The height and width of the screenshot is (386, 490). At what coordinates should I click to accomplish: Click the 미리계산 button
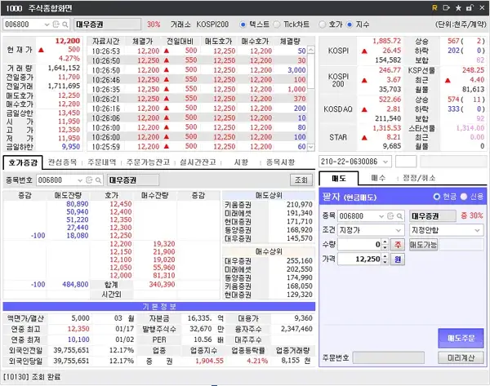pos(461,357)
